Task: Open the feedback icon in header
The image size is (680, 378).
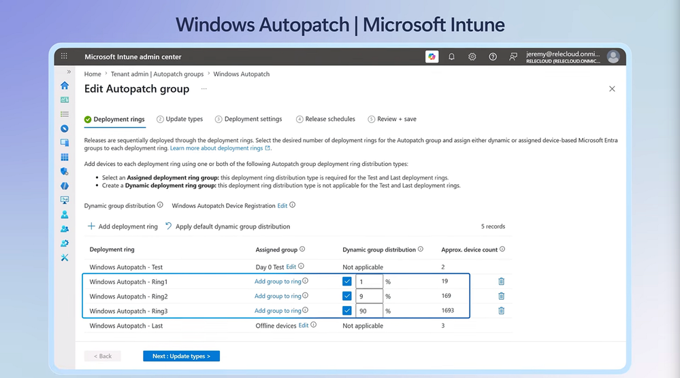Action: coord(513,56)
